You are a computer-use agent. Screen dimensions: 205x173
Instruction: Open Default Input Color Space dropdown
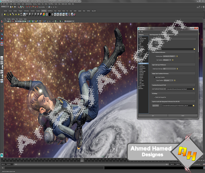point(169,69)
